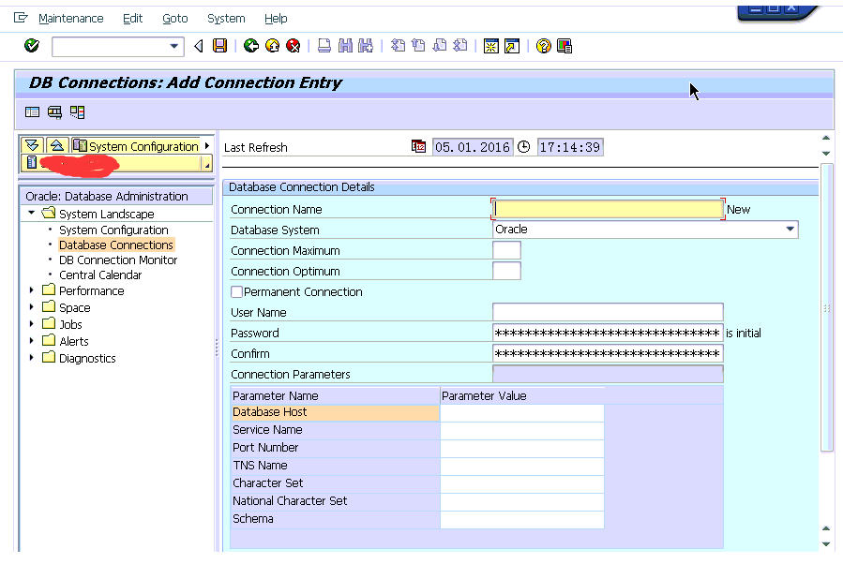The image size is (843, 564).
Task: Open the Maintenance menu
Action: (x=71, y=18)
